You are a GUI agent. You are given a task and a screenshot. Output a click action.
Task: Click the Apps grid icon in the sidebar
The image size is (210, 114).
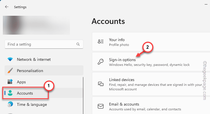[x=10, y=82]
